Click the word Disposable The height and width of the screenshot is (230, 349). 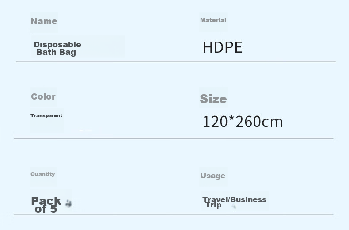(x=57, y=44)
